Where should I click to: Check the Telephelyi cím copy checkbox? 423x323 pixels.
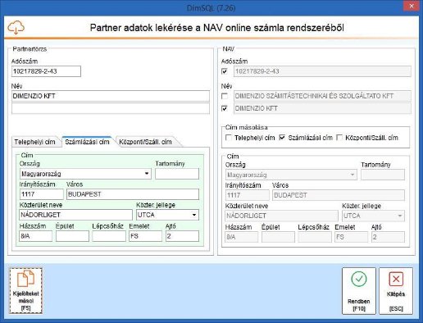tap(229, 138)
